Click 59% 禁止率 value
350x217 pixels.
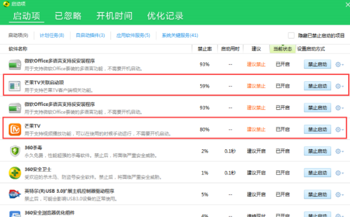(x=204, y=86)
